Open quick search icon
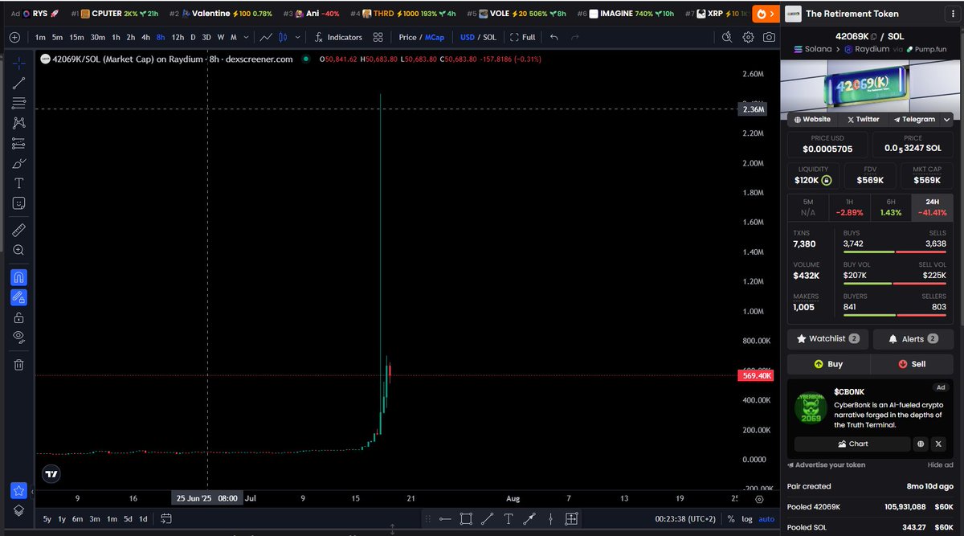Viewport: 964px width, 536px height. 727,37
